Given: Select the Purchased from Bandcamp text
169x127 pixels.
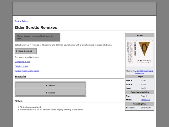Looking at the screenshot, I should 27,57.
